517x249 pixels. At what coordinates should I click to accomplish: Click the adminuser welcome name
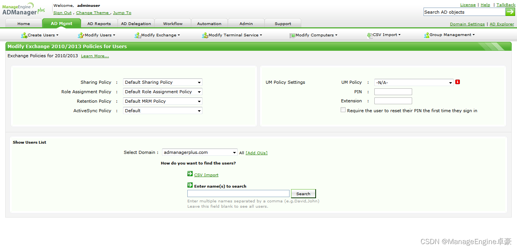(89, 6)
